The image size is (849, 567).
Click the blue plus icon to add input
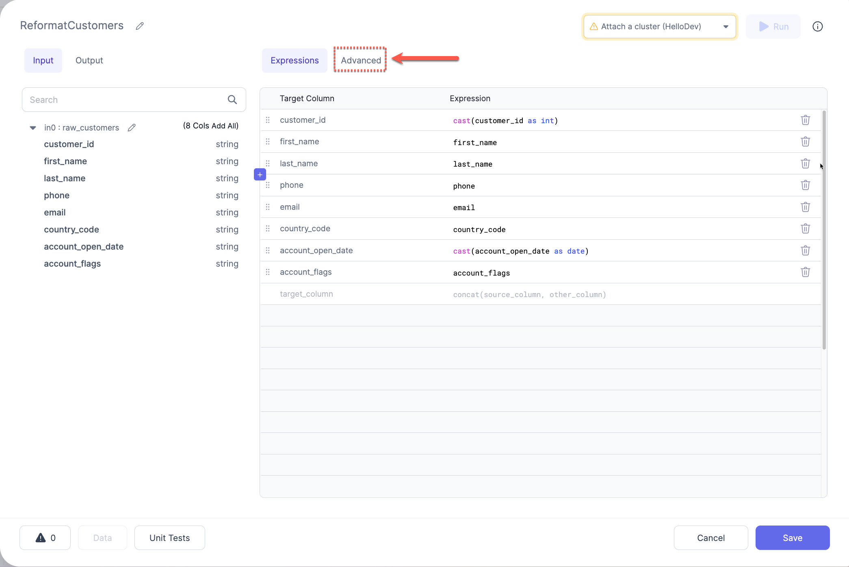pyautogui.click(x=260, y=174)
